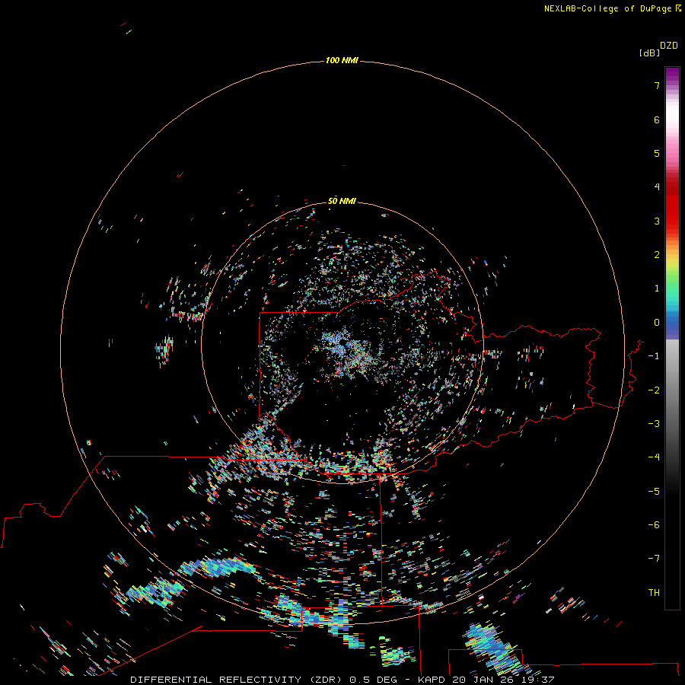This screenshot has height=685, width=685.
Task: Click the KAPD radar site identifier
Action: (x=432, y=680)
